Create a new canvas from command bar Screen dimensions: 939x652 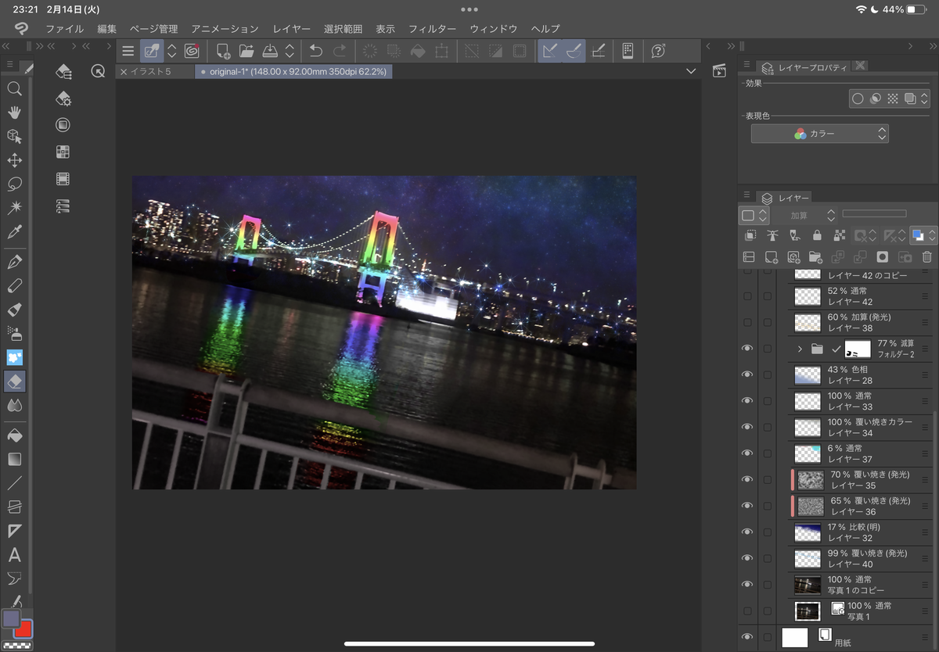[x=223, y=51]
